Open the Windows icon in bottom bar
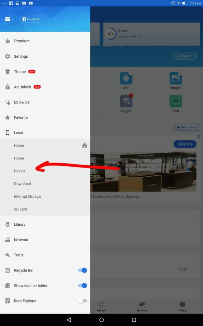The height and width of the screenshot is (326, 203). pos(142,304)
